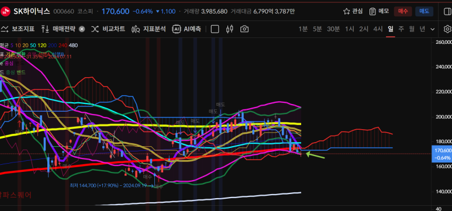Change chart type via the candlestick icon

[x=230, y=29]
